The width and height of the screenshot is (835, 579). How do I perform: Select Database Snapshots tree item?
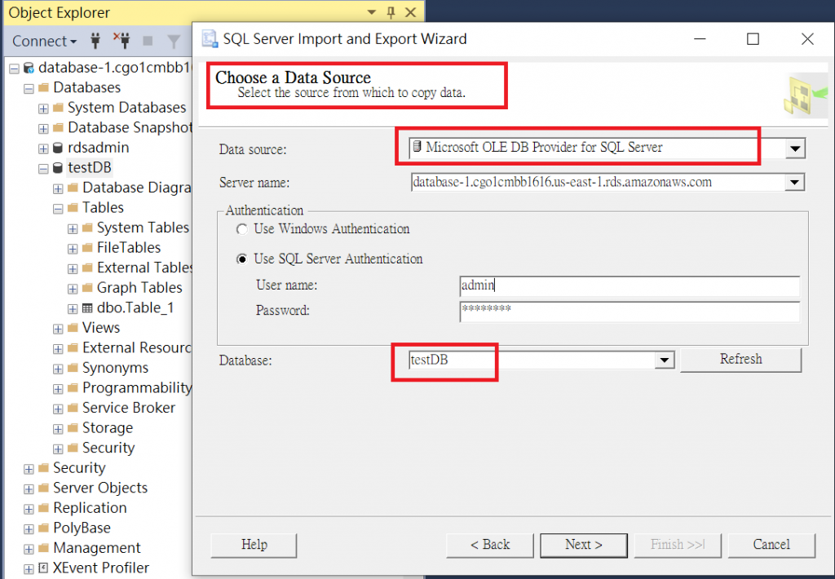(130, 128)
